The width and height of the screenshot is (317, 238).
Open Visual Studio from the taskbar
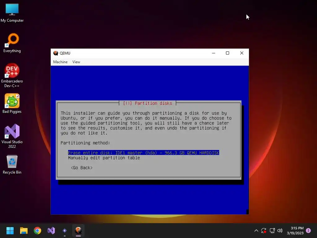pos(51,231)
